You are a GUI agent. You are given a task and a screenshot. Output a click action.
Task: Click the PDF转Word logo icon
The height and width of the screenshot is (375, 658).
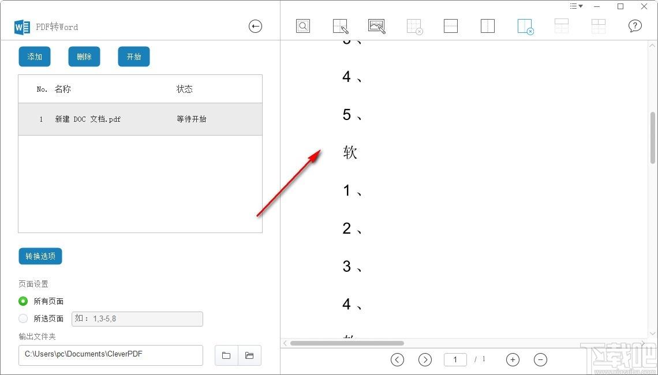[22, 27]
